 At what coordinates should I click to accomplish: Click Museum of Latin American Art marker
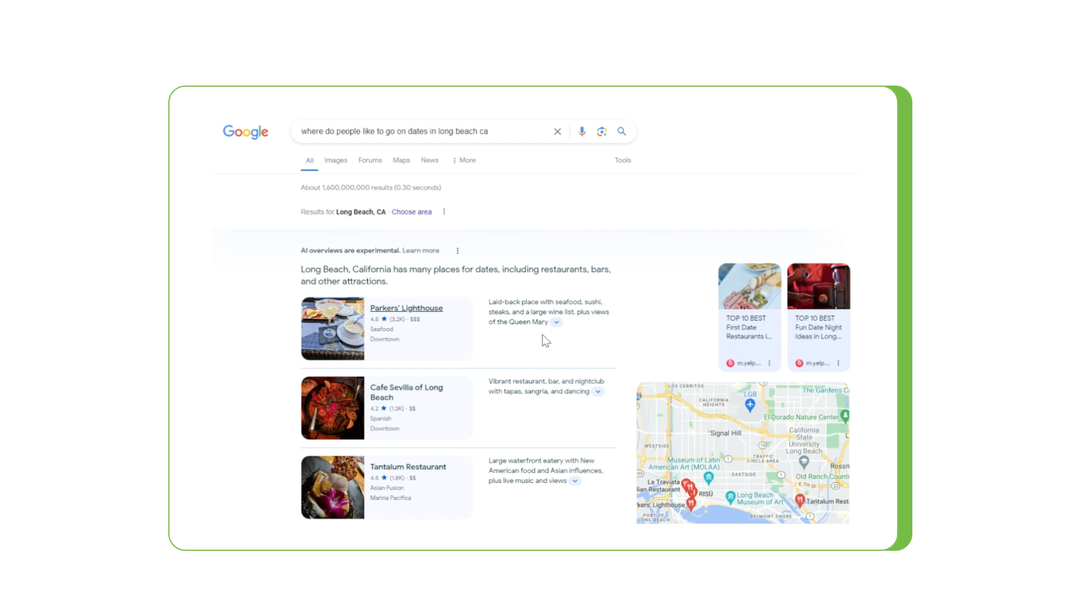708,478
